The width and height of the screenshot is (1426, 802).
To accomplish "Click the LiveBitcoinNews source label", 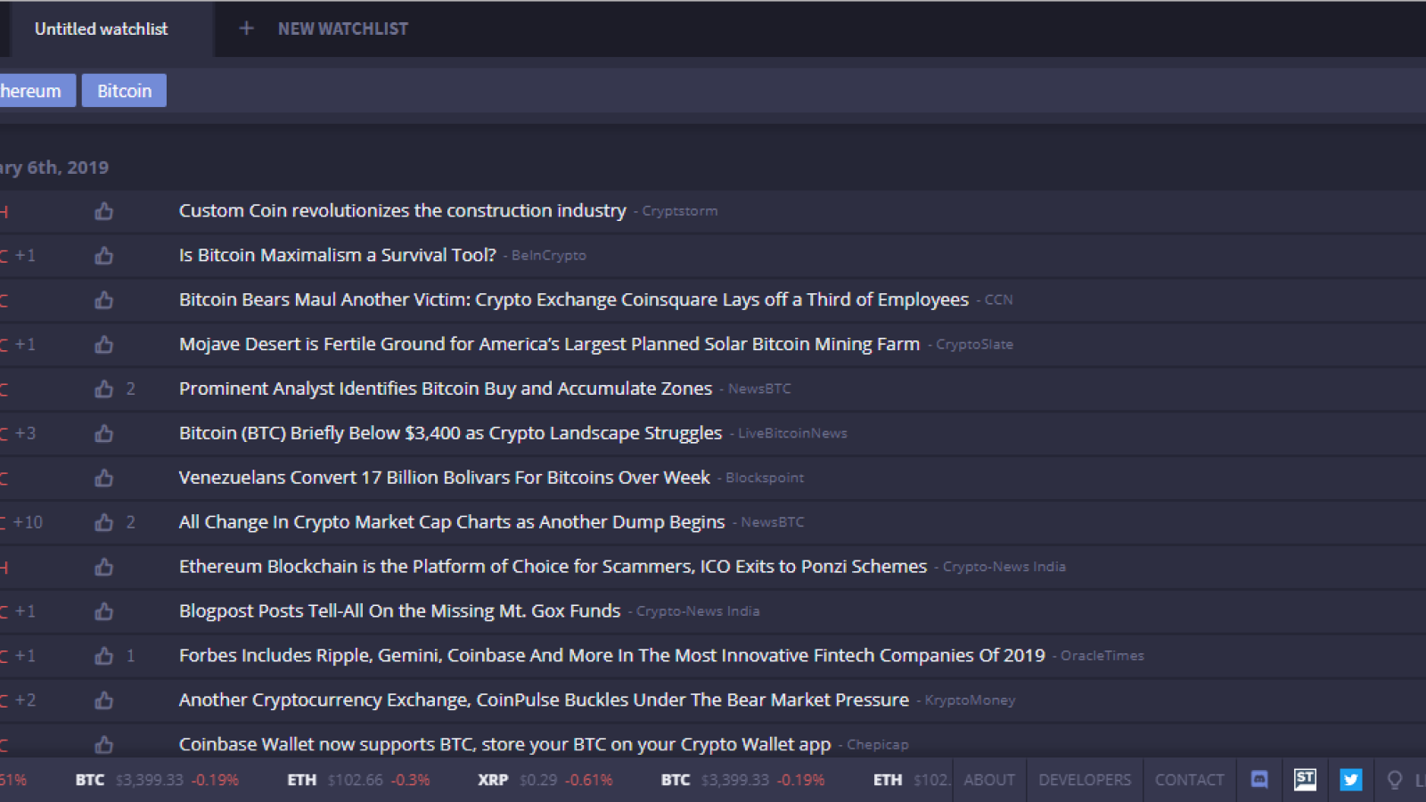I will pos(792,434).
